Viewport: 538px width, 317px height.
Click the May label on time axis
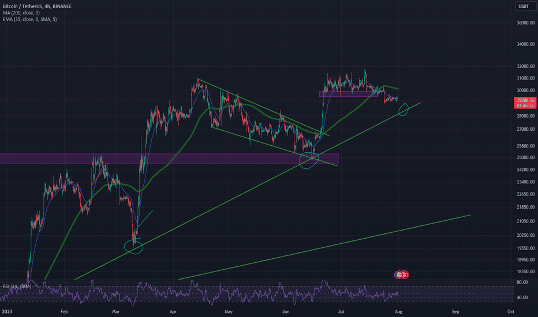click(x=229, y=311)
